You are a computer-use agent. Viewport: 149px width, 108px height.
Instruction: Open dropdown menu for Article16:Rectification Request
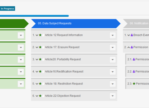(x=113, y=72)
